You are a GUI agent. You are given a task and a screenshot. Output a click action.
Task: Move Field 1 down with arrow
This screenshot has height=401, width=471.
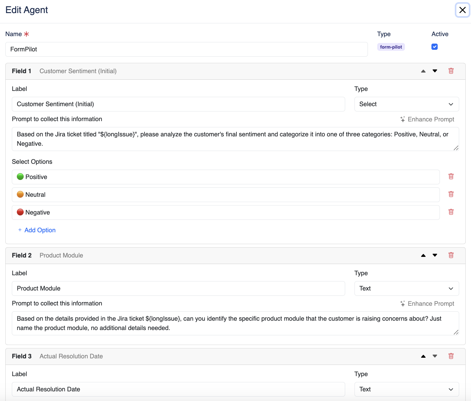(435, 71)
